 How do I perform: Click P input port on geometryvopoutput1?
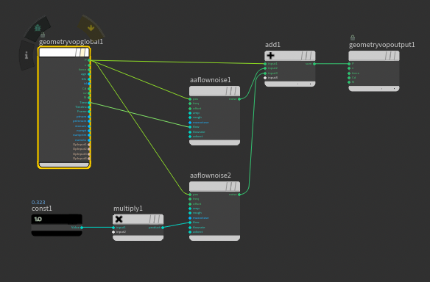(x=349, y=64)
